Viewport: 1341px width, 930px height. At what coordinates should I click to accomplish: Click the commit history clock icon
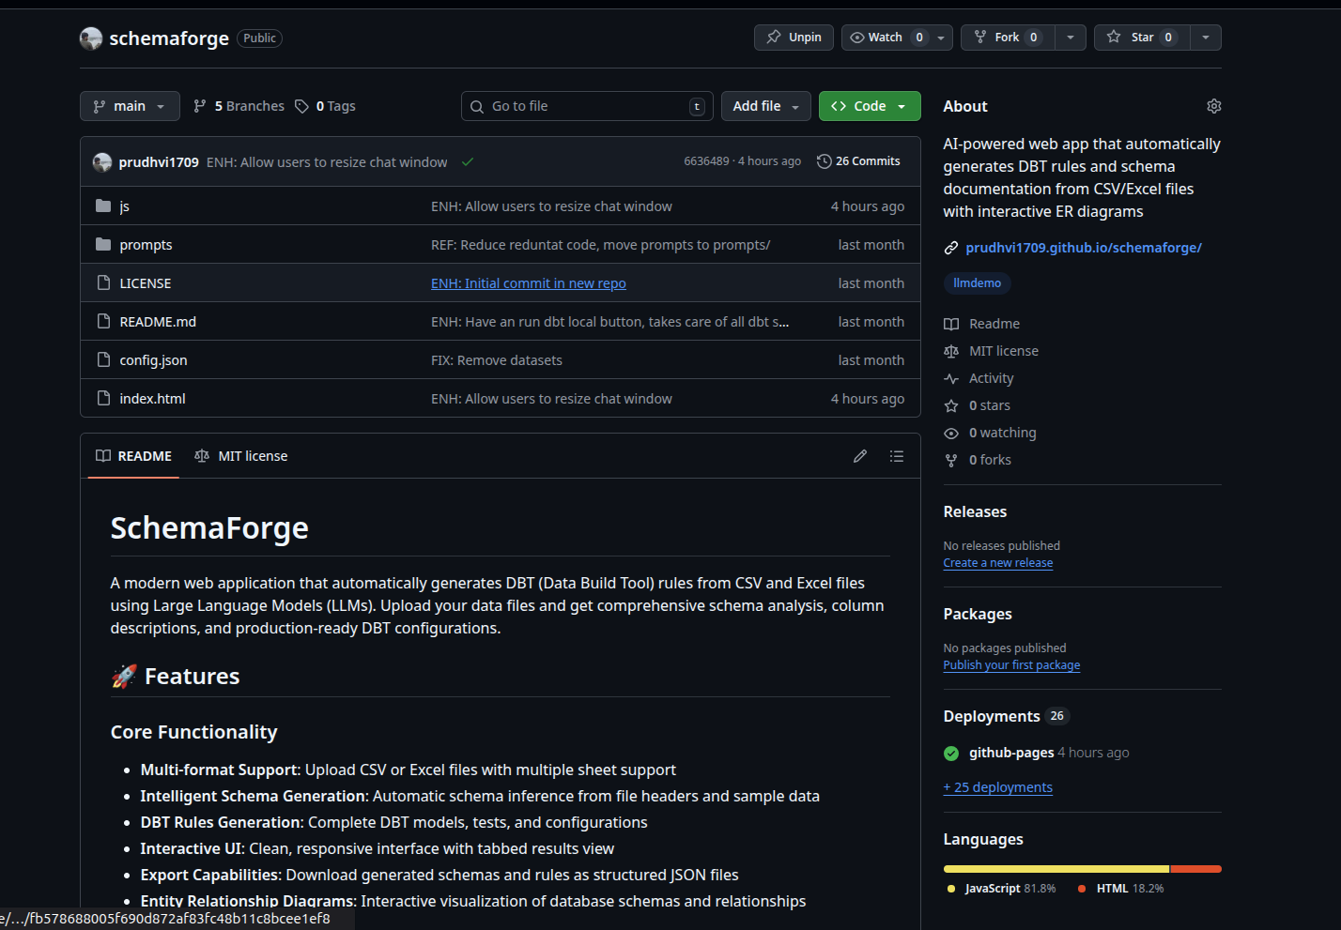point(824,160)
